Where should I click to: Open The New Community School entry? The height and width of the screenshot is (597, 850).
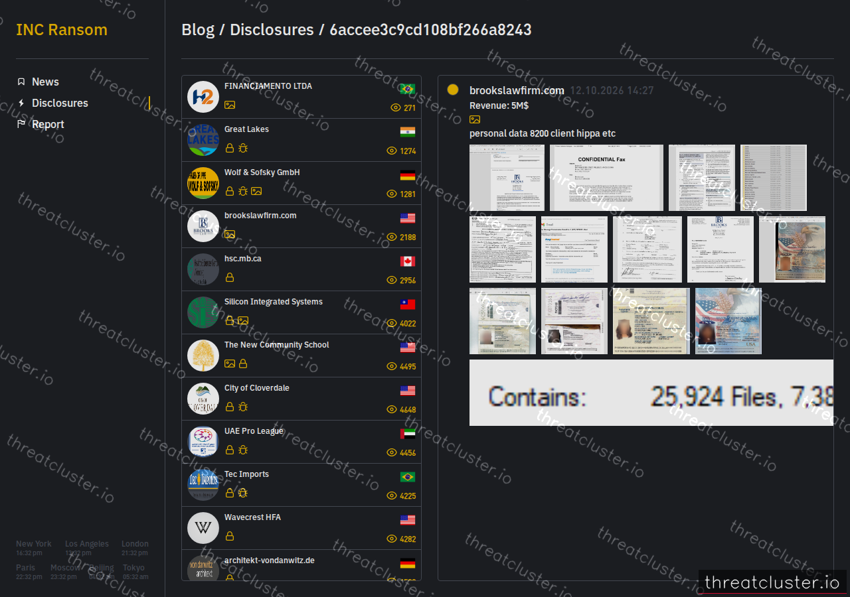pos(301,356)
